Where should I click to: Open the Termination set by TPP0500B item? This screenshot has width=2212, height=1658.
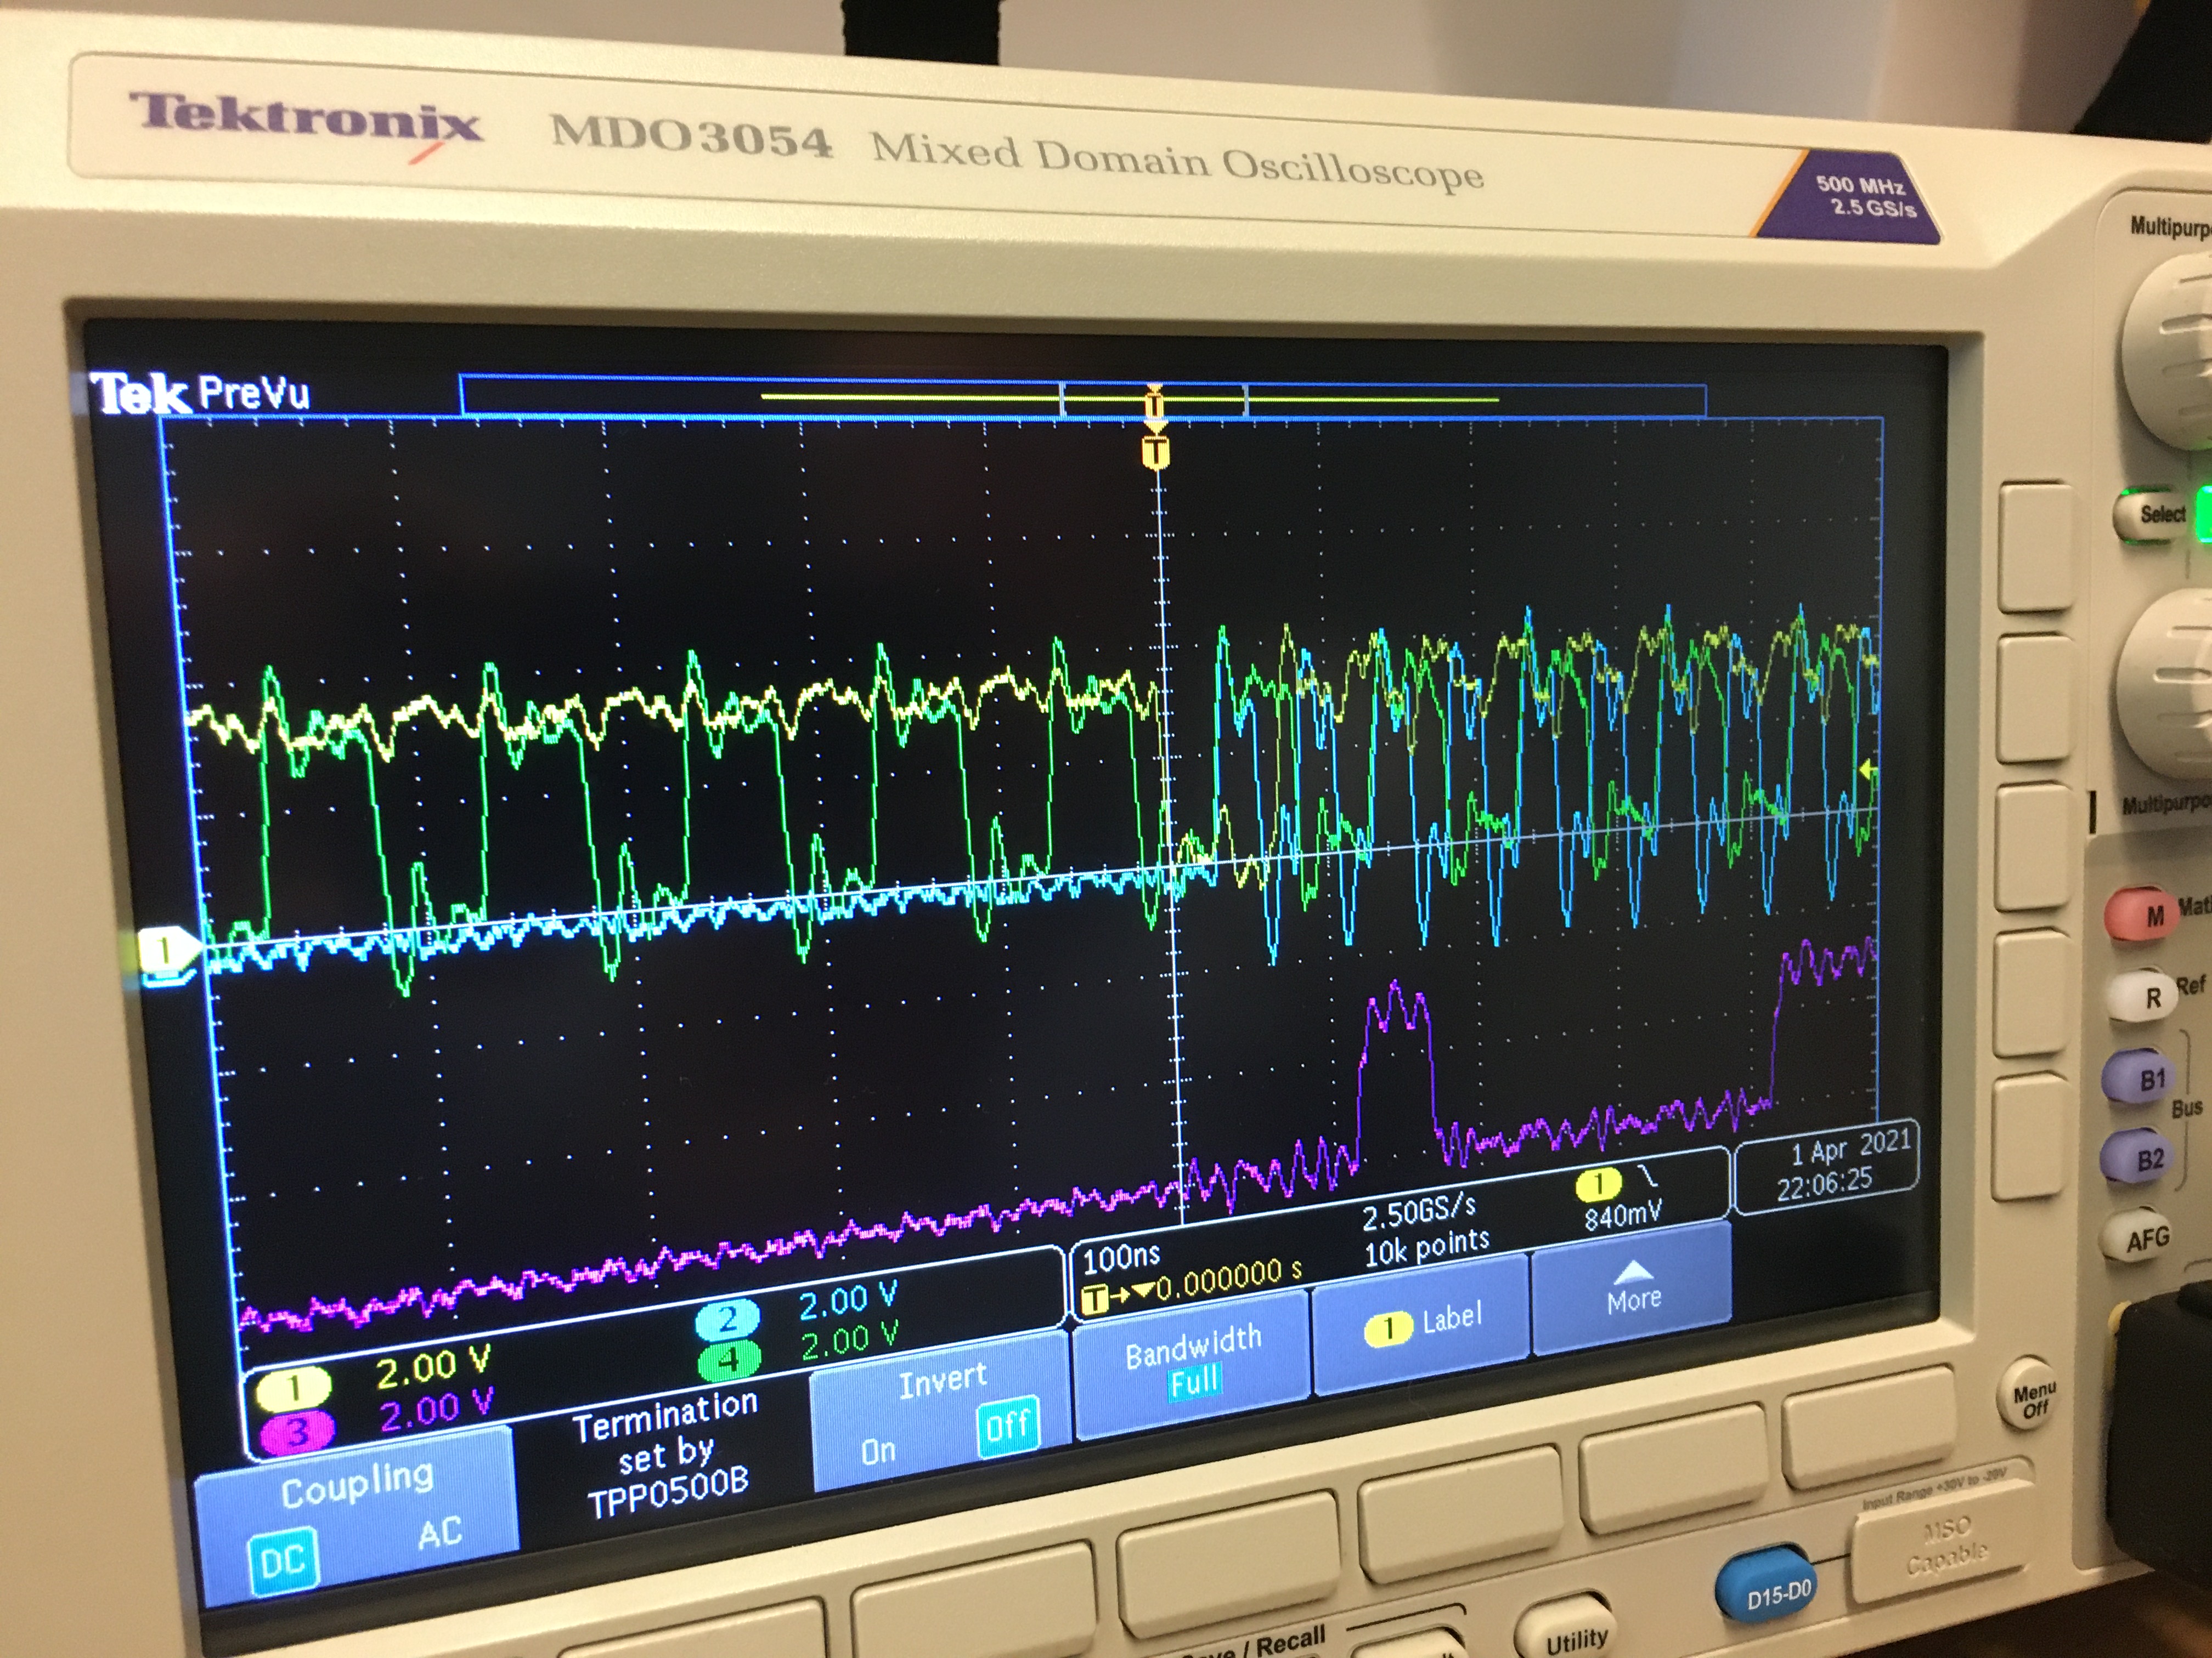tap(666, 1455)
